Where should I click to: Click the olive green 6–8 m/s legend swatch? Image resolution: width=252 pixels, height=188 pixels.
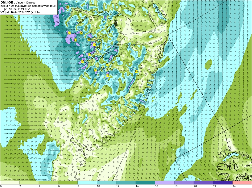pyautogui.click(x=68, y=183)
